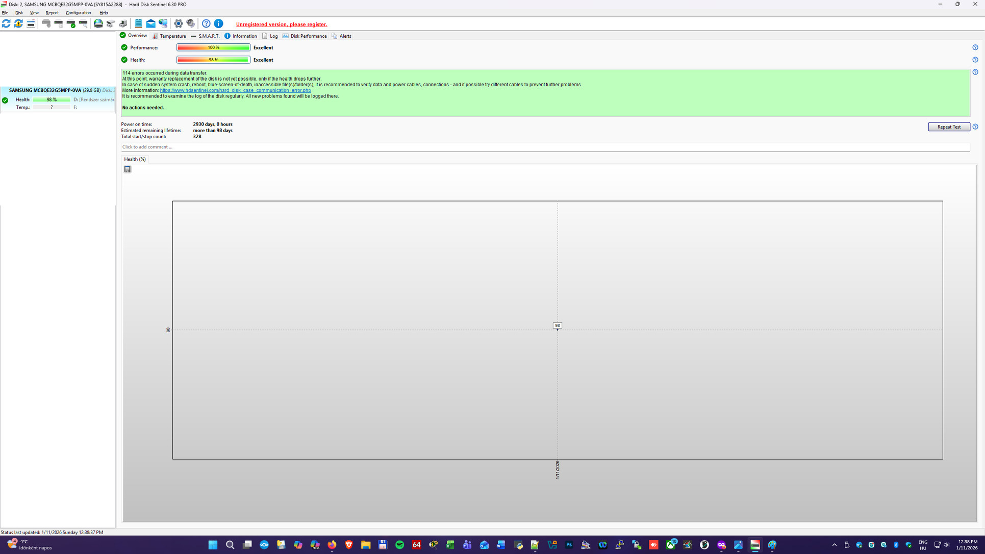Image resolution: width=985 pixels, height=554 pixels.
Task: Open the Configuration menu
Action: 78,13
